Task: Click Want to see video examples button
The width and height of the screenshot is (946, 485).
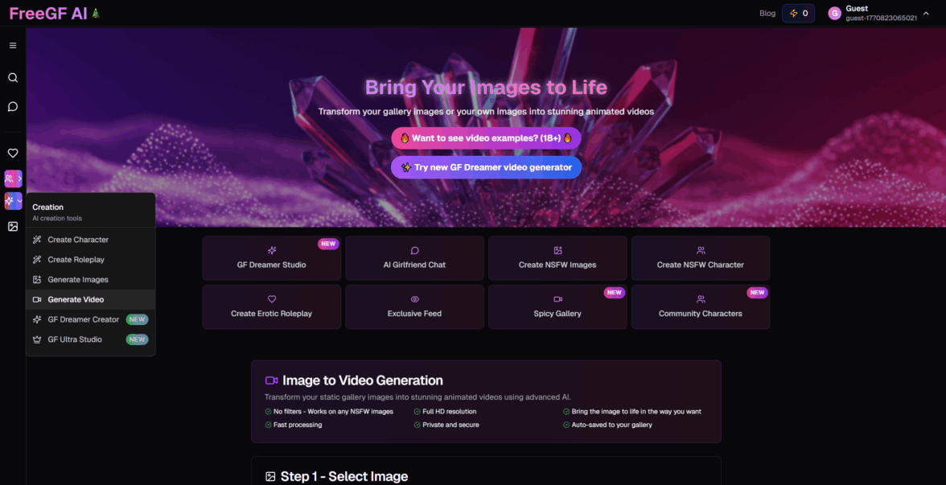Action: coord(486,138)
